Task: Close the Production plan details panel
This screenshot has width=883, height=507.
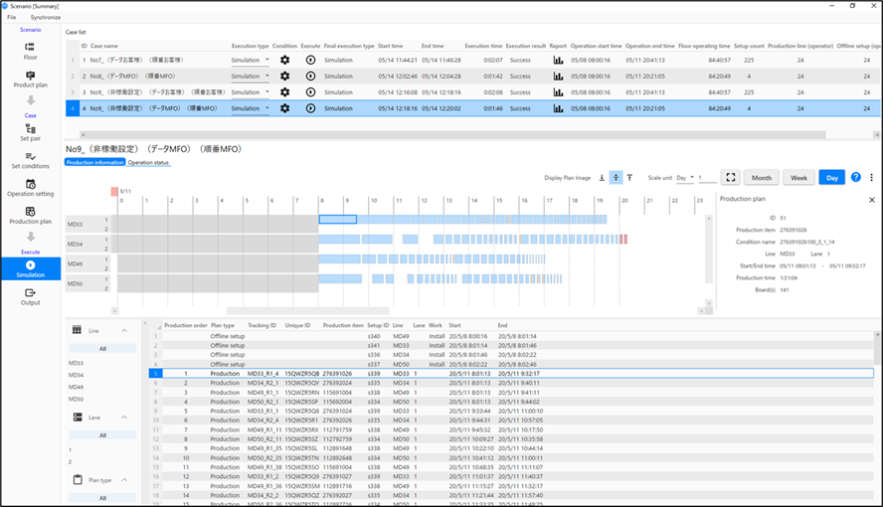Action: point(872,200)
